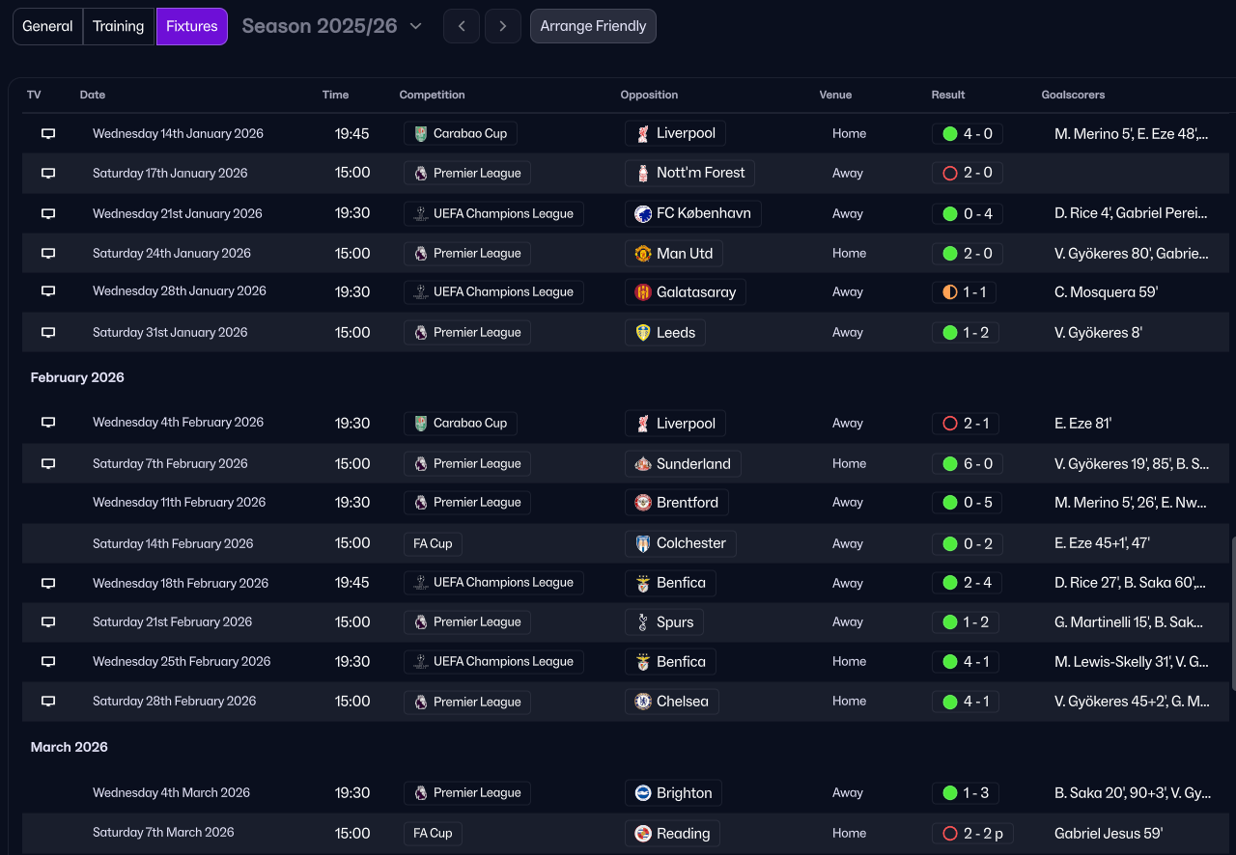The height and width of the screenshot is (855, 1236).
Task: Go to previous season with left chevron
Action: tap(462, 26)
